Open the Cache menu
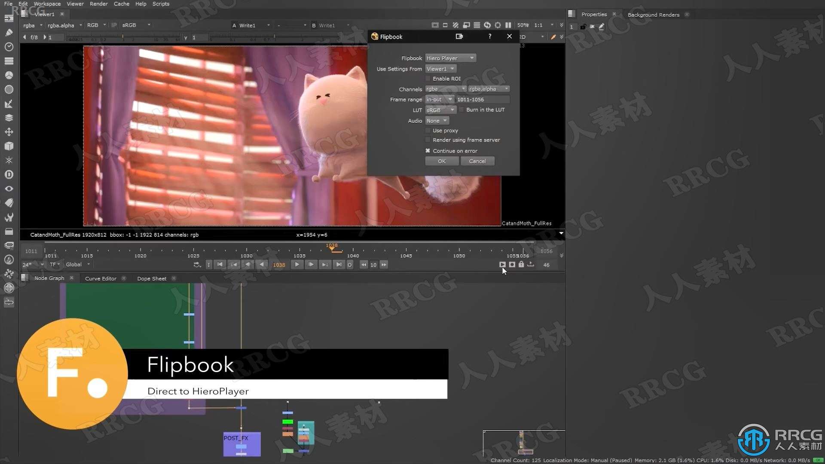This screenshot has width=825, height=464. [x=122, y=4]
